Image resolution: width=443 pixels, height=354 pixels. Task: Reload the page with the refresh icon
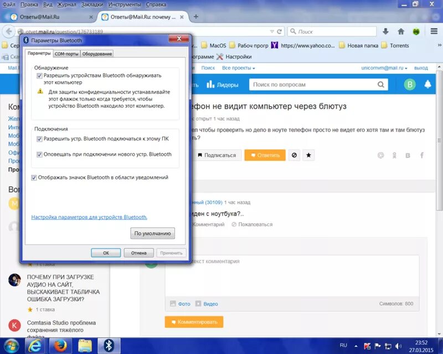[x=280, y=32]
